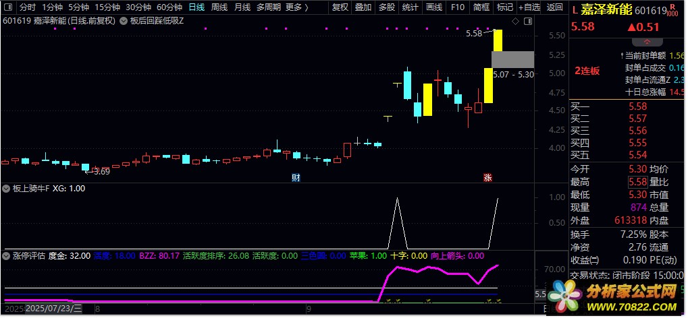Select the 15分钟 period tab
The height and width of the screenshot is (318, 688).
(107, 7)
